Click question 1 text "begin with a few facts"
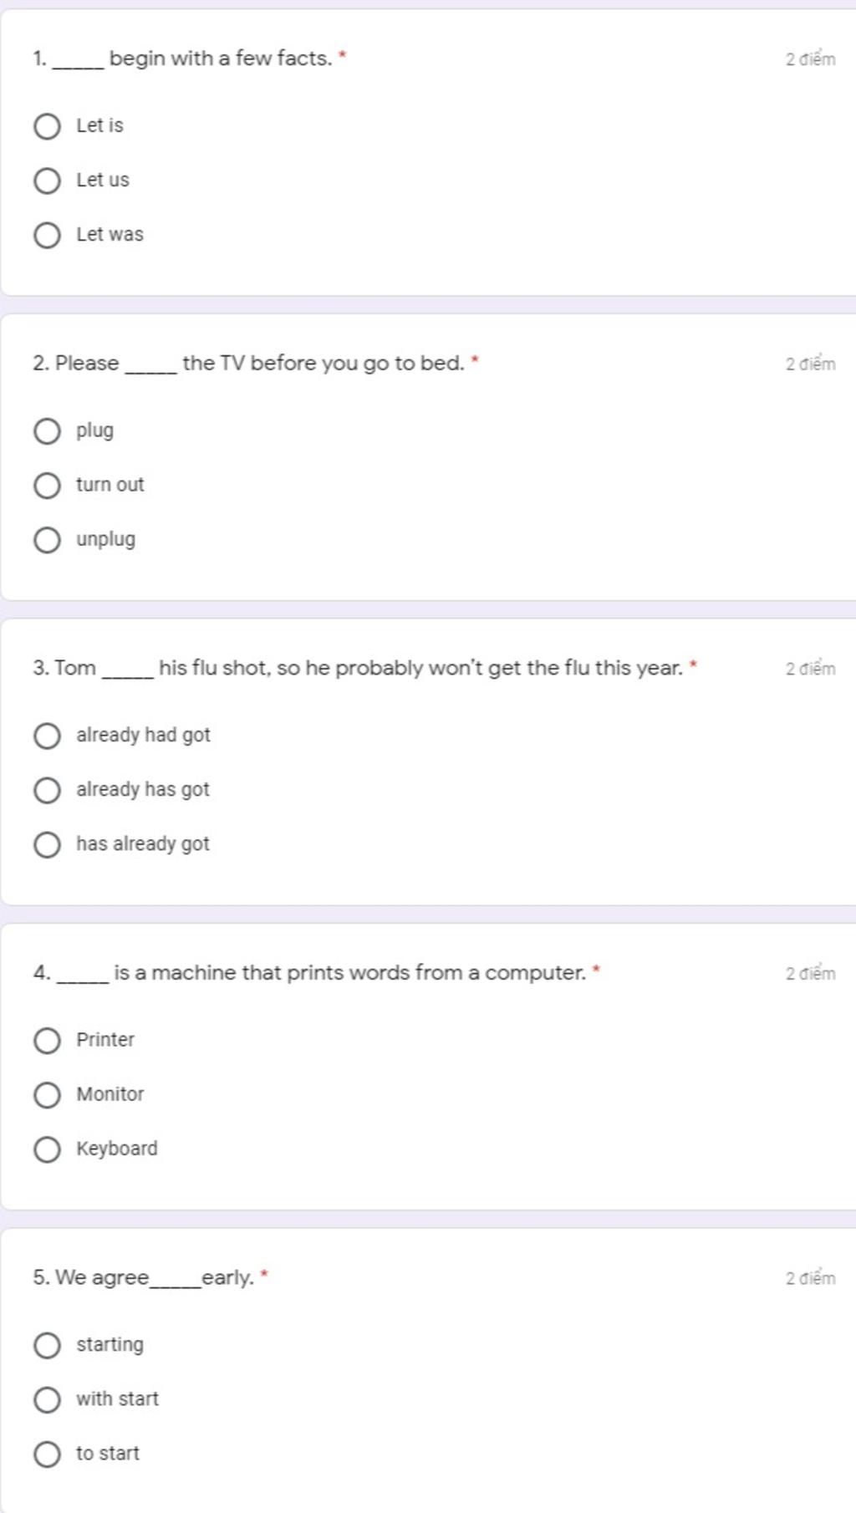The width and height of the screenshot is (856, 1513). click(221, 59)
